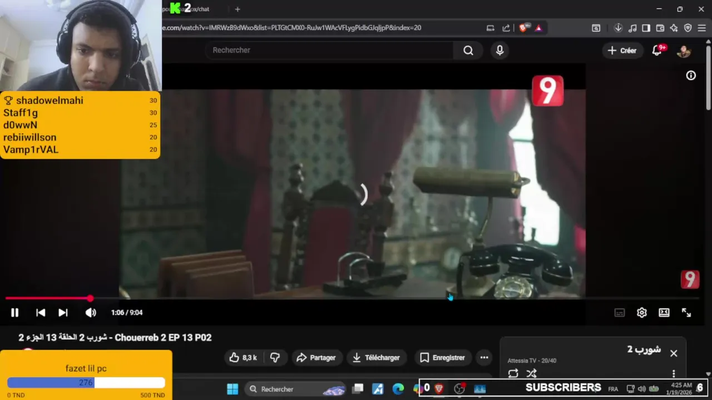Open Brave Rewards triangle icon
This screenshot has width=712, height=400.
tap(538, 28)
